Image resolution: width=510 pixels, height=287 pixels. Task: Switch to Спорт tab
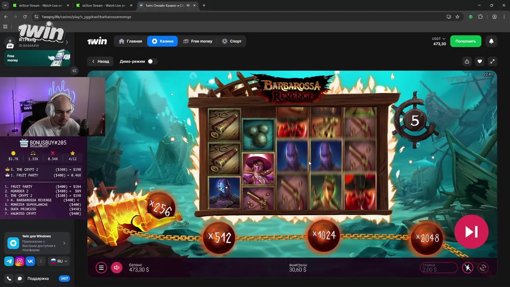pos(231,41)
